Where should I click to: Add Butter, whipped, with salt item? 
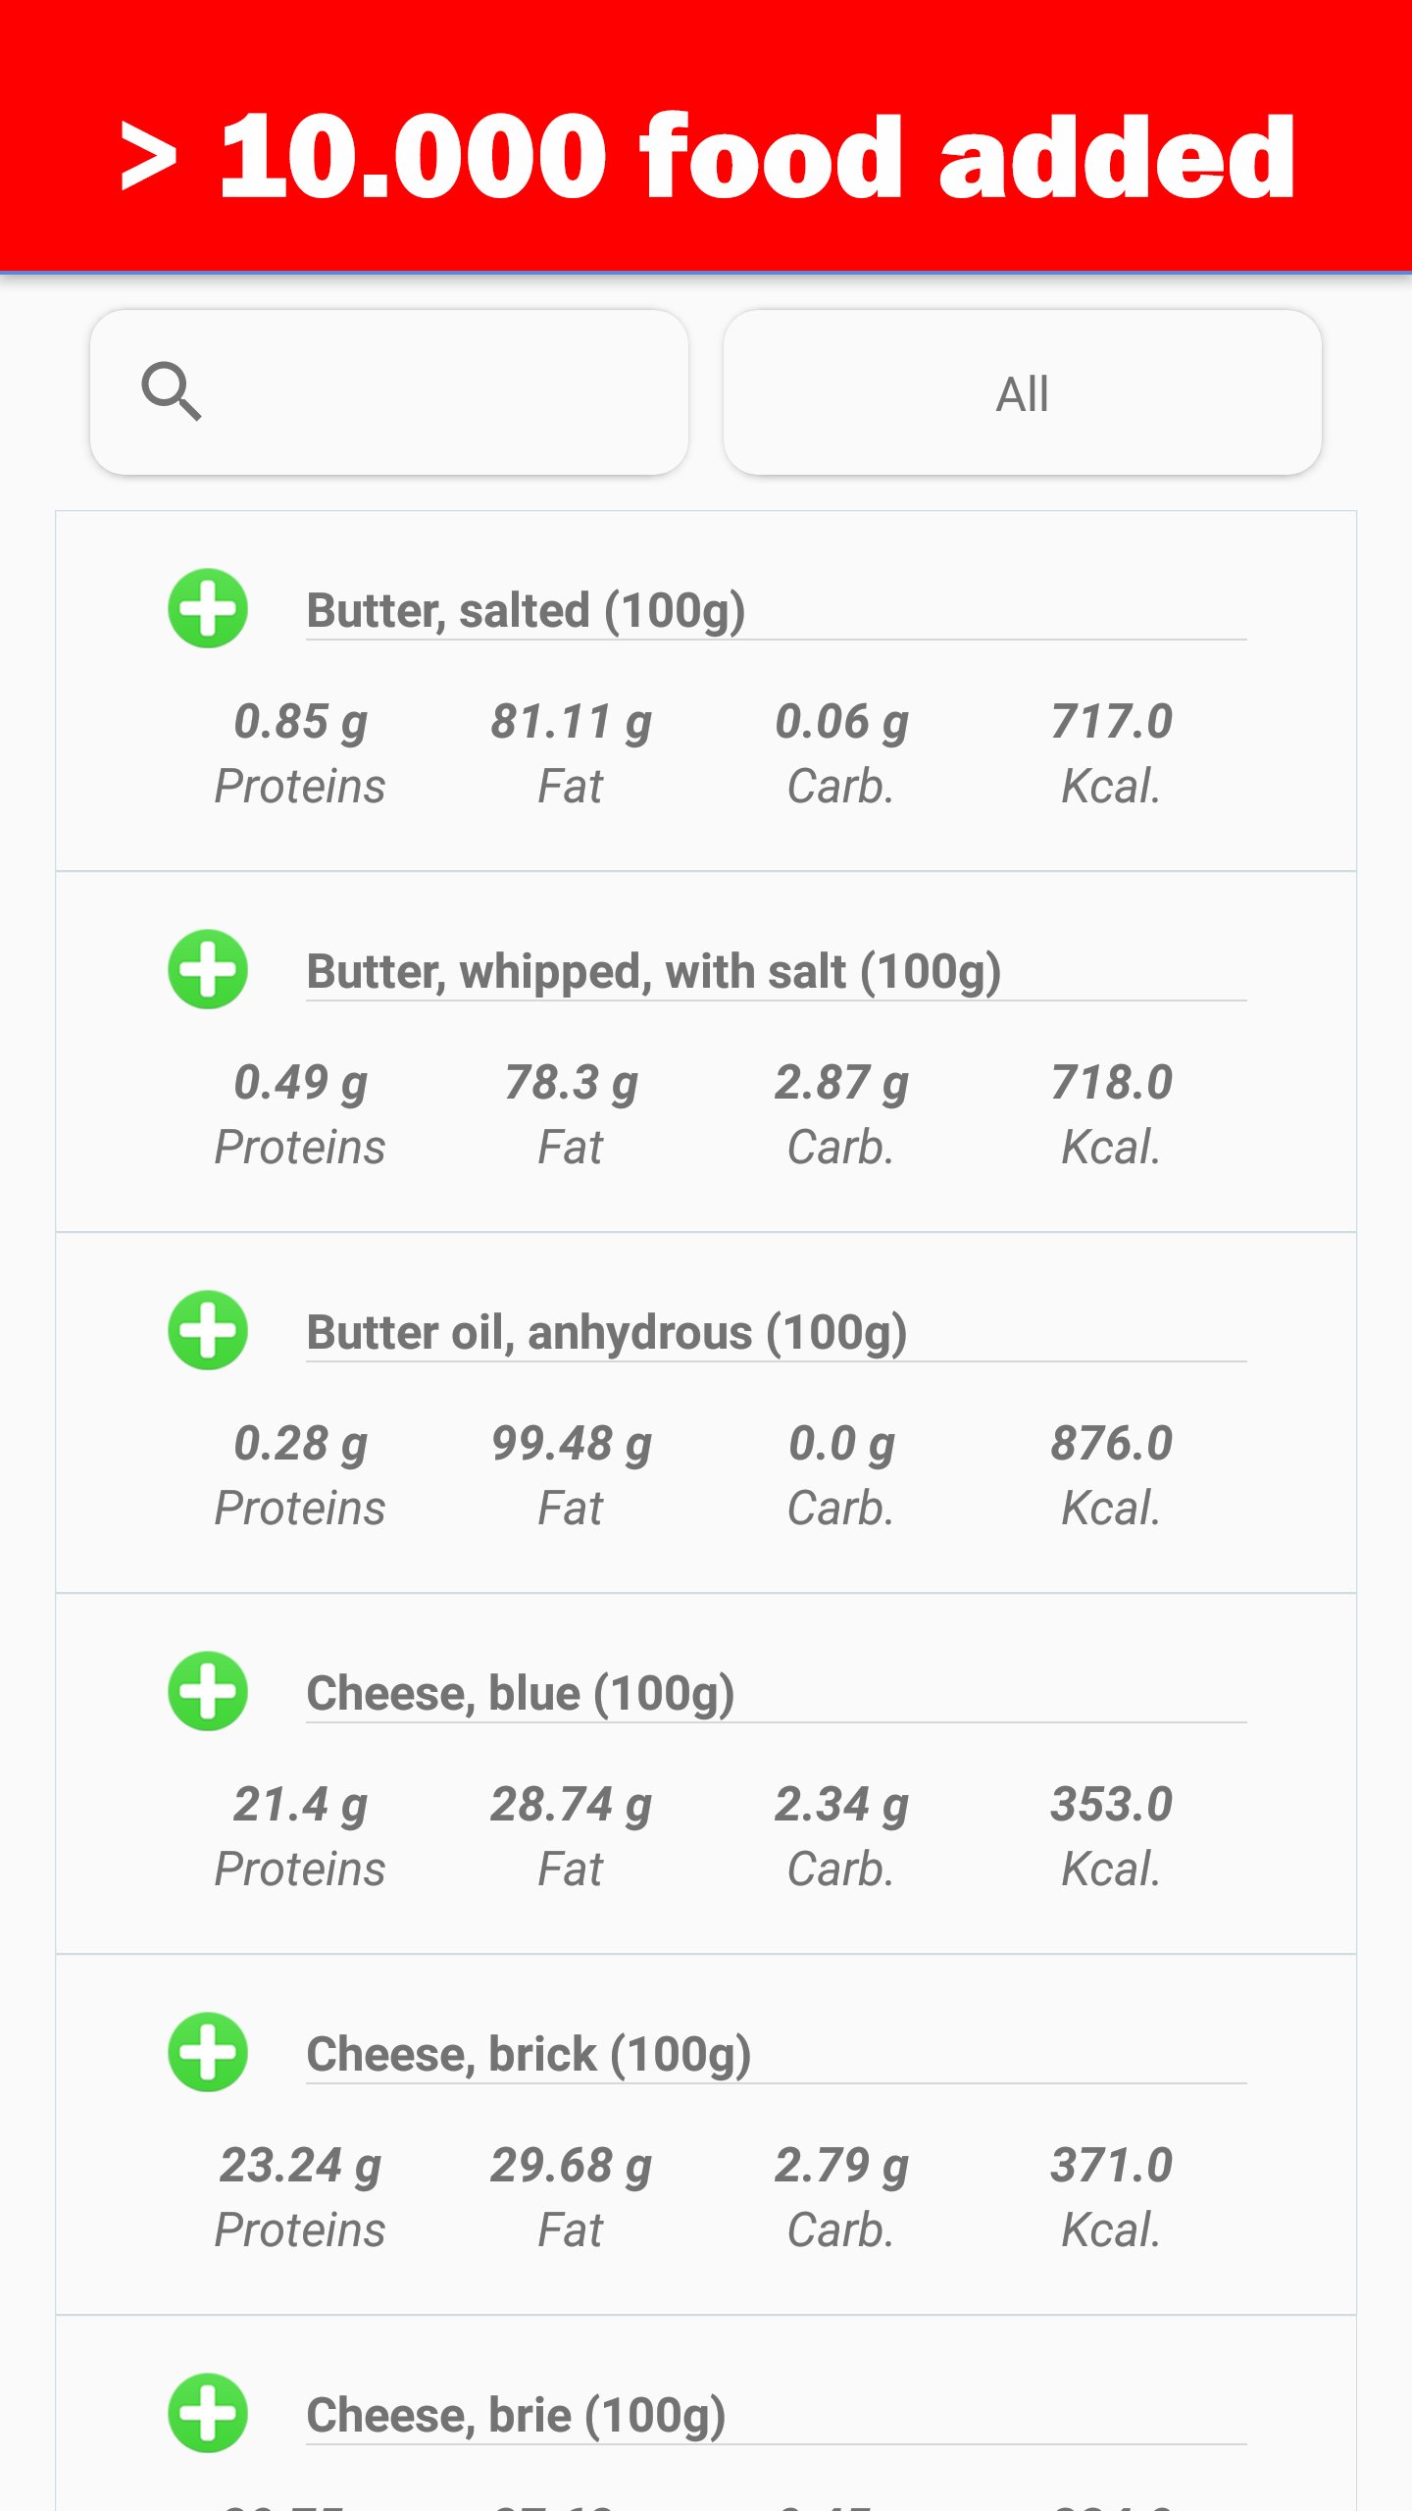[x=208, y=969]
